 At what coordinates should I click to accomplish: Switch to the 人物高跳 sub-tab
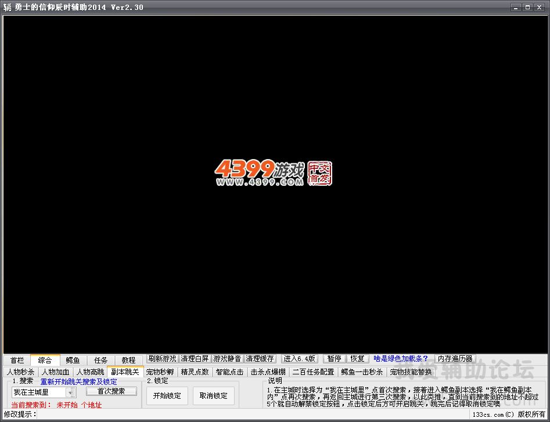(x=90, y=372)
